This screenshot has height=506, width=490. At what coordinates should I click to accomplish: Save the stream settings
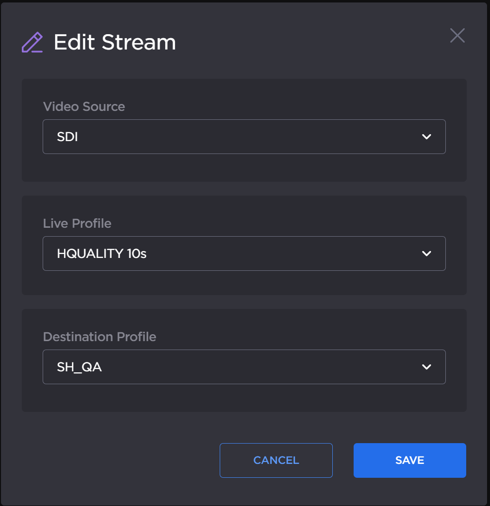[410, 460]
